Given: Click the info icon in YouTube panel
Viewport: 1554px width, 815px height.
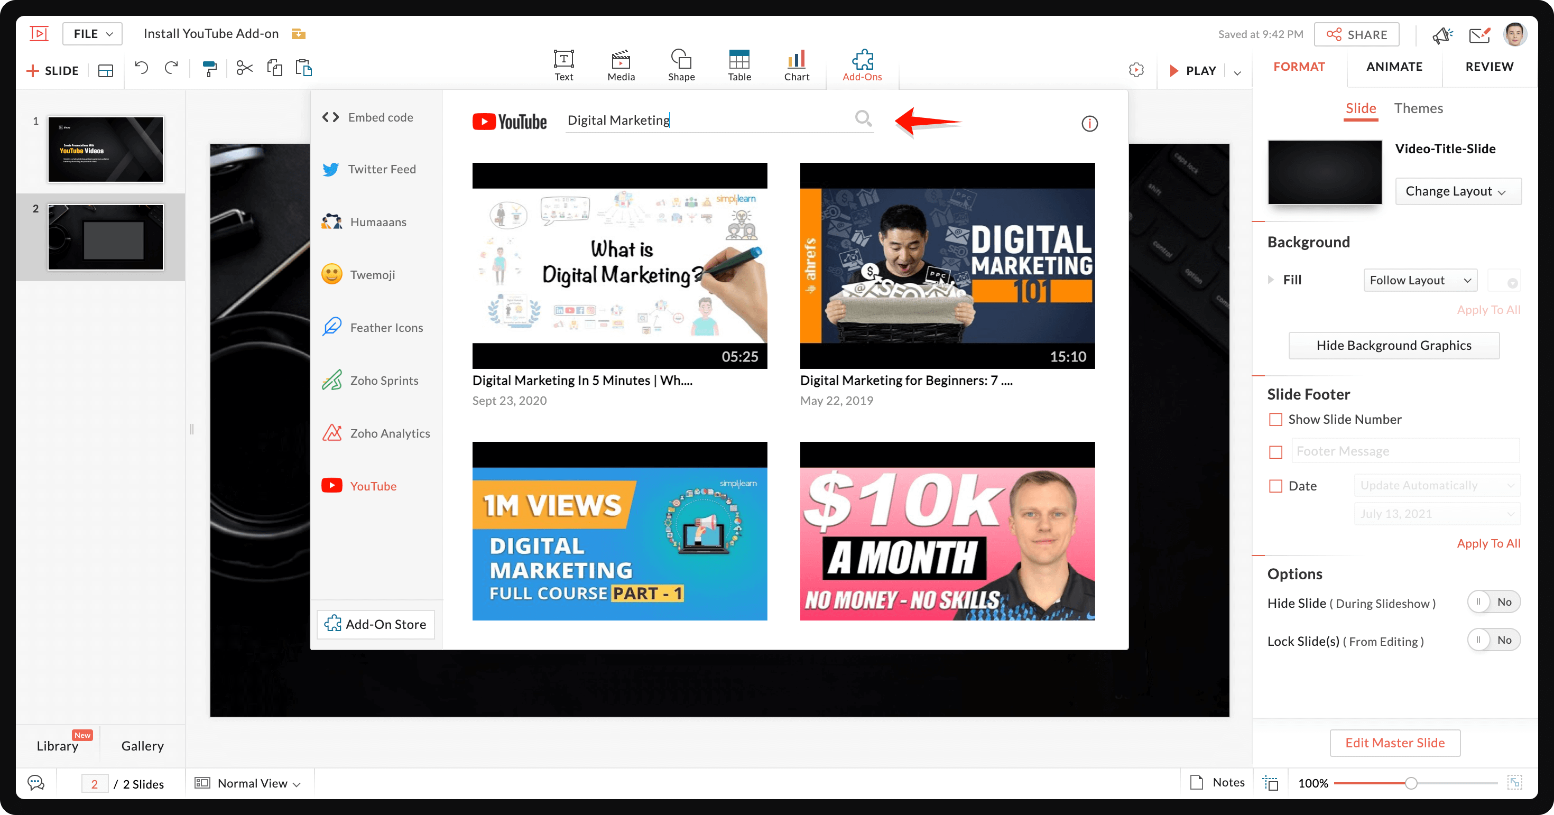Looking at the screenshot, I should [1089, 121].
